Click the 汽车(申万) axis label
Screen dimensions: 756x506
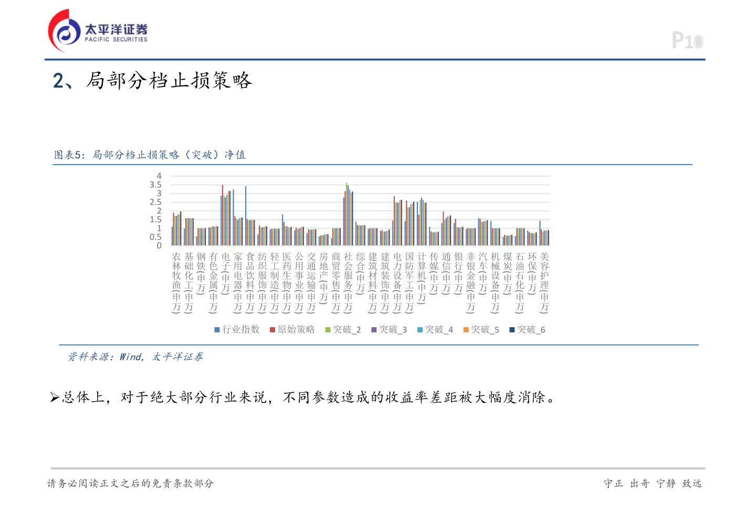tap(483, 273)
